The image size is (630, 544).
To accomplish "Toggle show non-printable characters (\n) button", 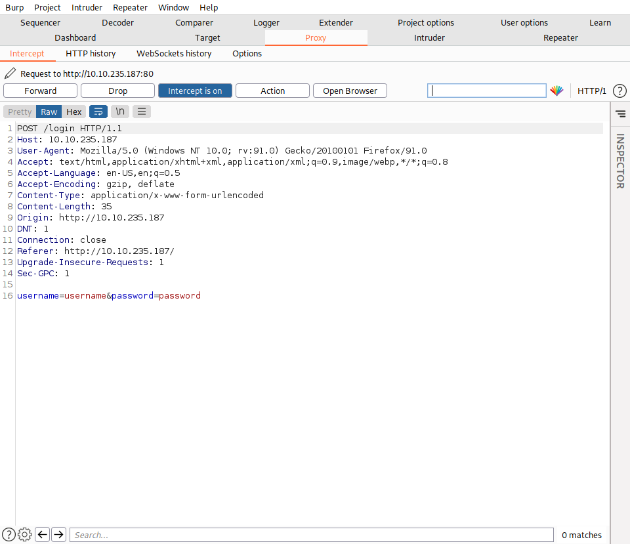I will click(x=120, y=112).
